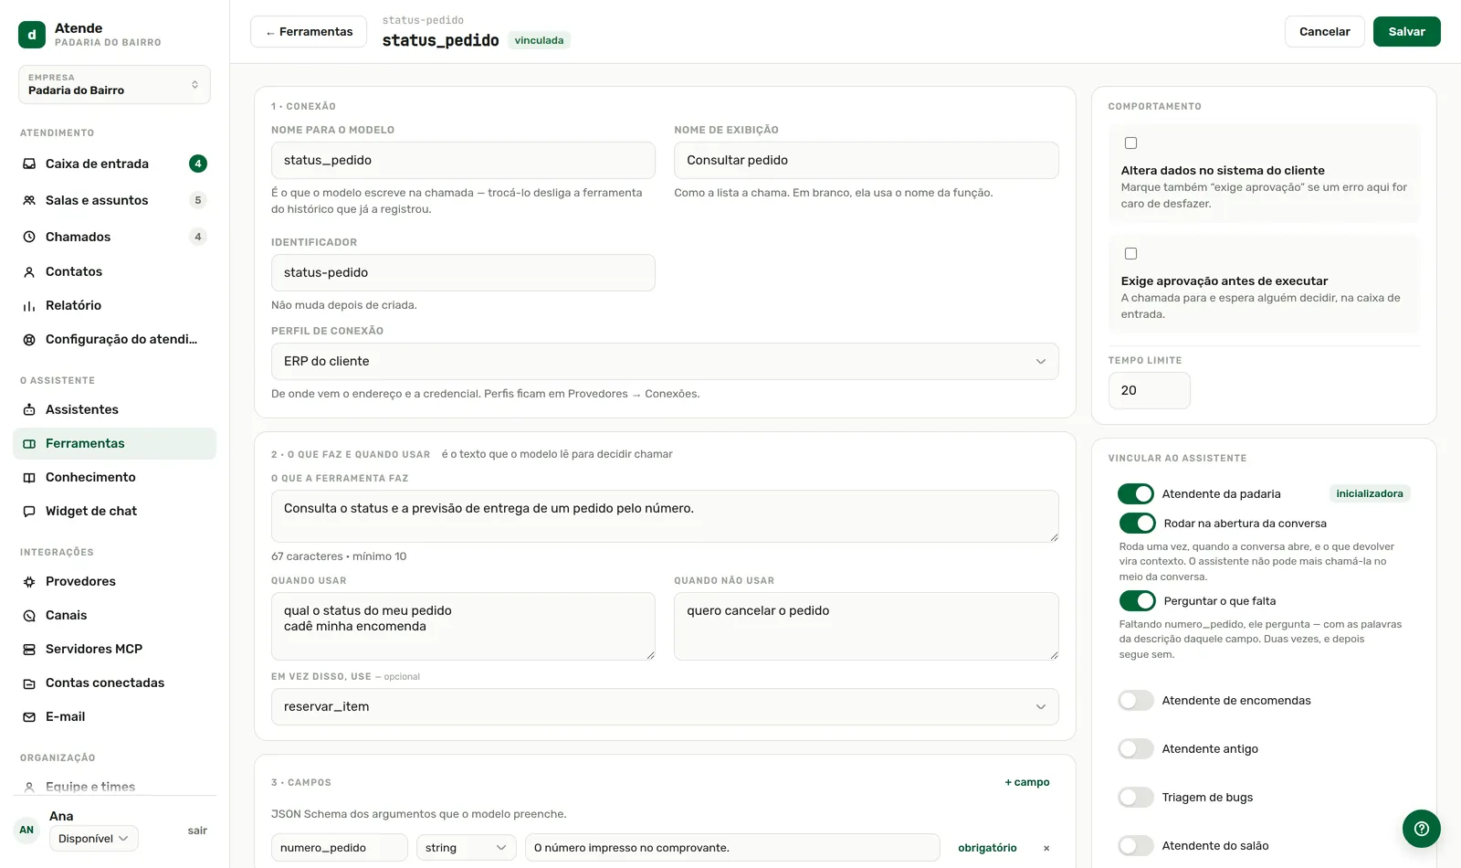The image size is (1461, 868).
Task: Remove the numero_pedido field with the x icon
Action: point(1046,848)
